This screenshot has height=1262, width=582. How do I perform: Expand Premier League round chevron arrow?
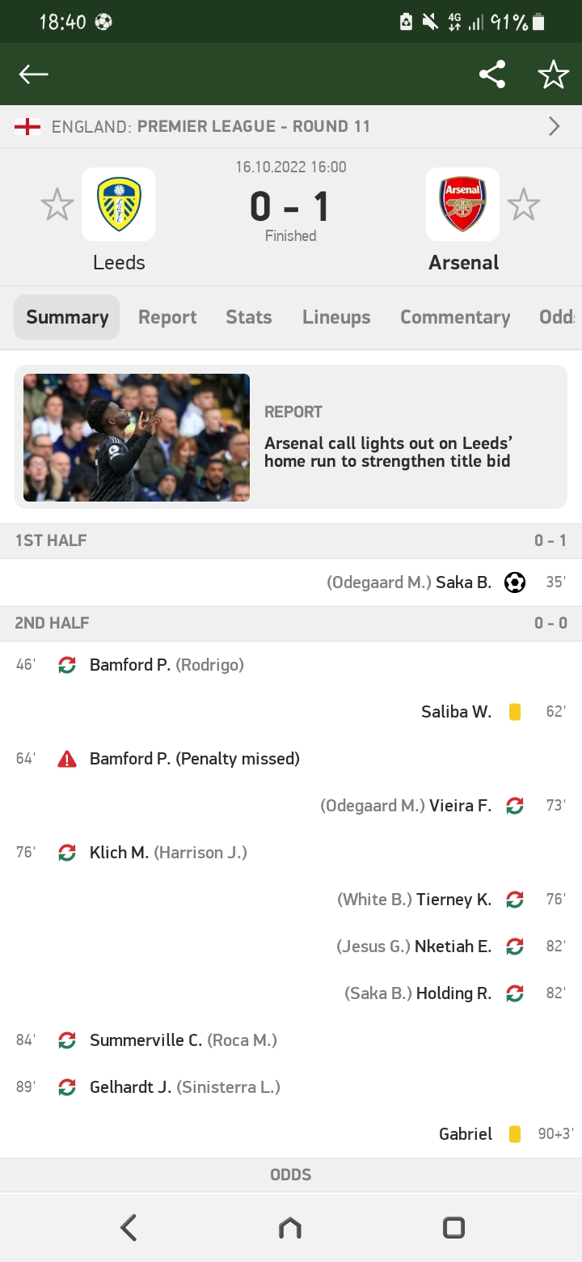tap(555, 126)
